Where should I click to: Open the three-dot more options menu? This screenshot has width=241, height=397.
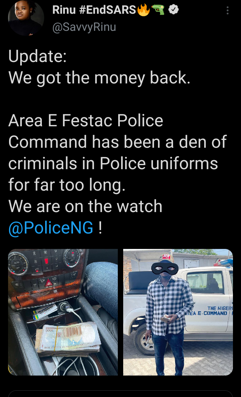coord(228,10)
